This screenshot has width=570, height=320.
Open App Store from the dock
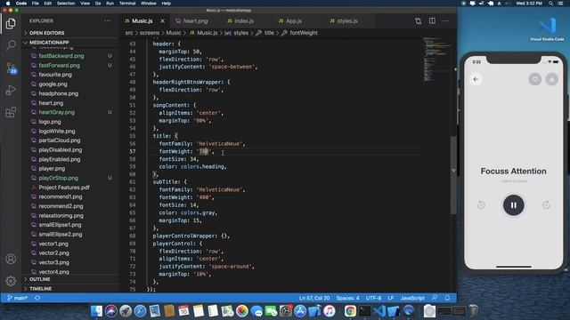[x=300, y=311]
